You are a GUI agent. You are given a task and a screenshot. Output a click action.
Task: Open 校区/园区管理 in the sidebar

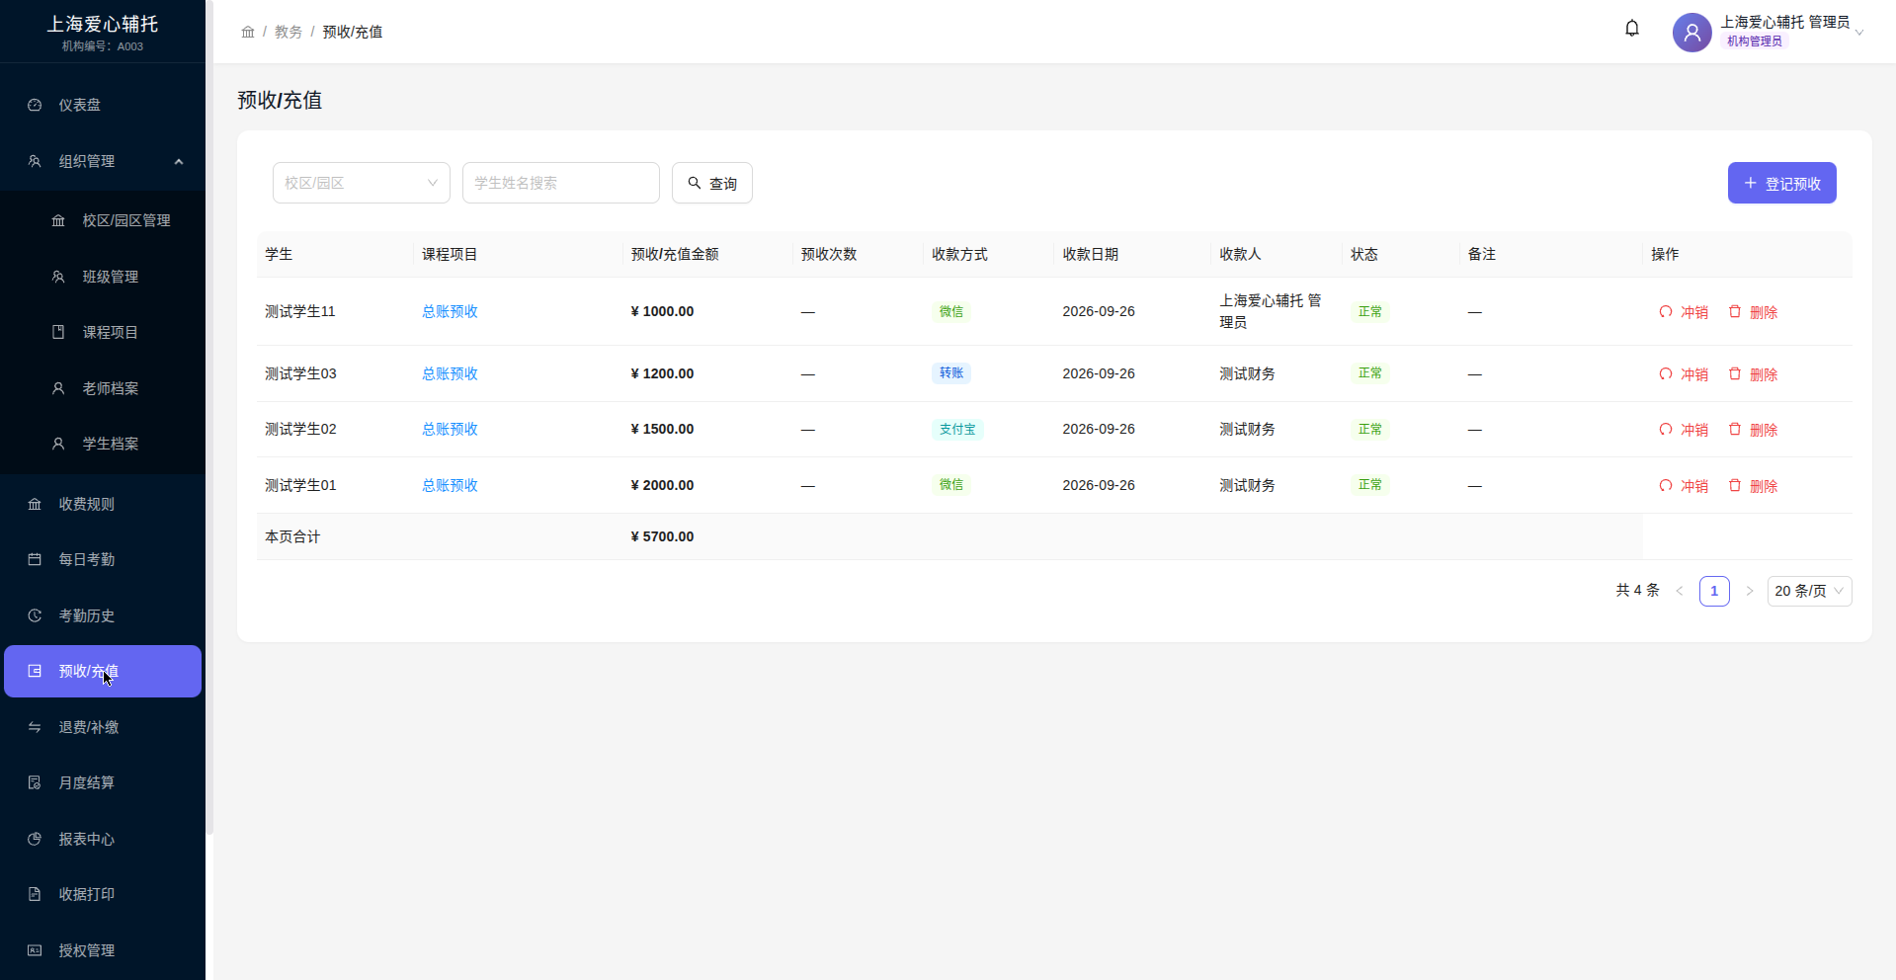pyautogui.click(x=103, y=220)
